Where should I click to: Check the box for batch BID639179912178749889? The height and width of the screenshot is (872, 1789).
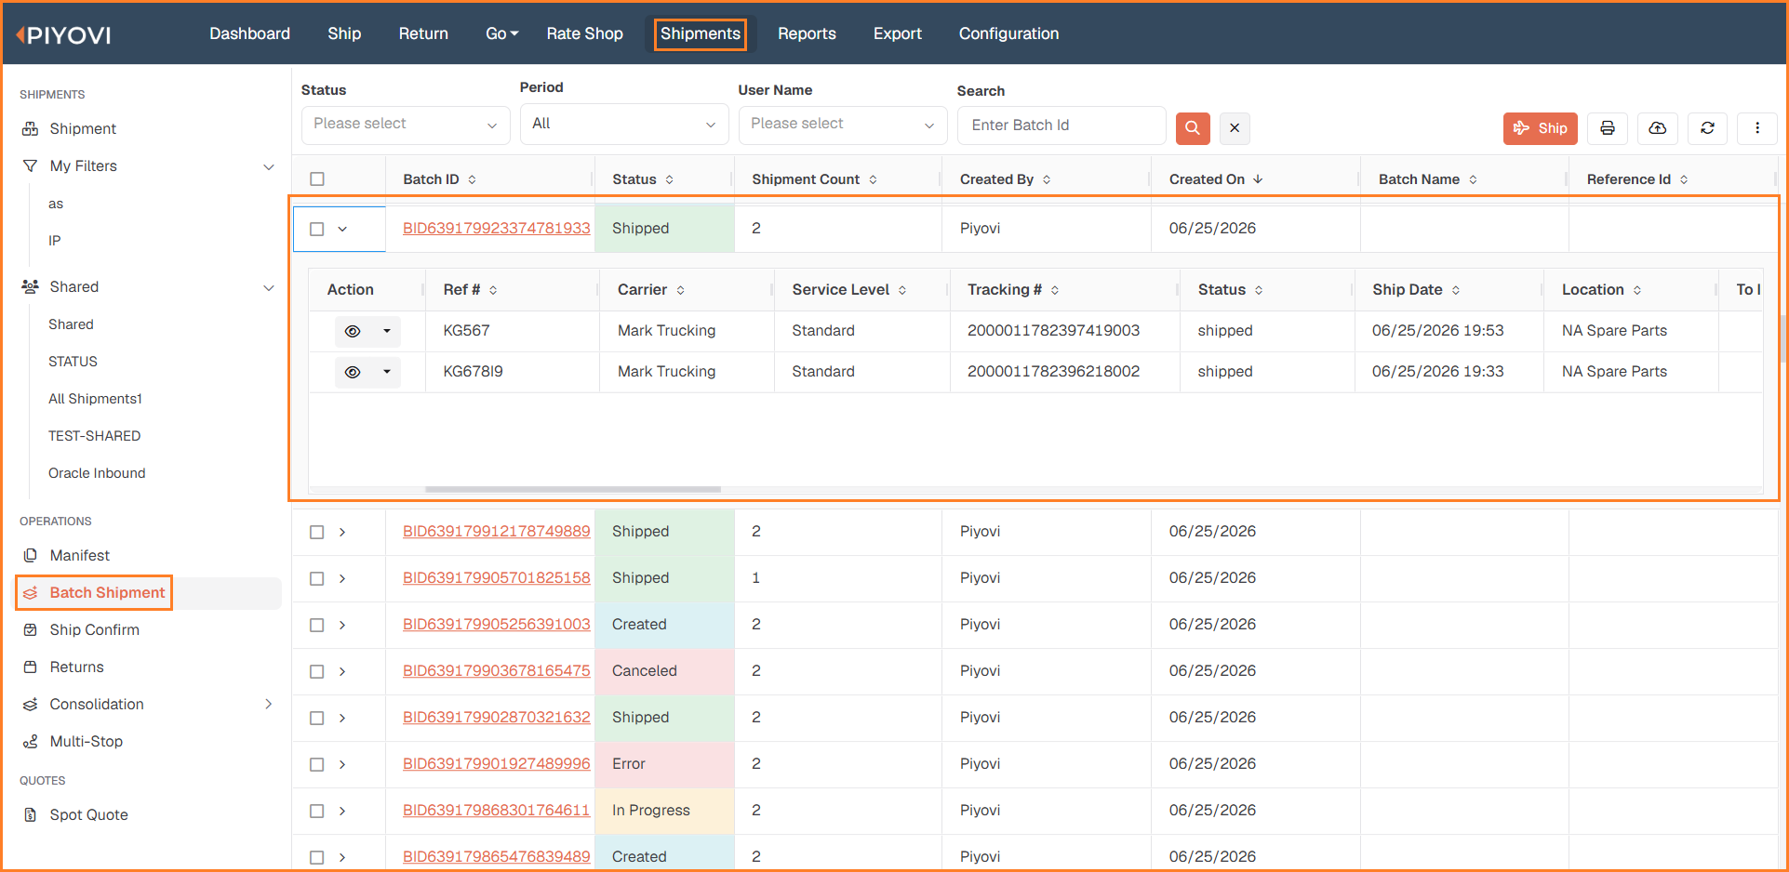[x=317, y=532]
